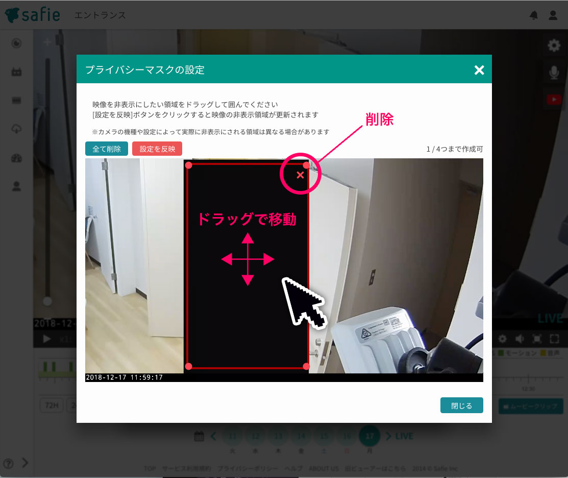Open the ヘルプ footer link
Viewport: 568px width, 478px height.
293,469
